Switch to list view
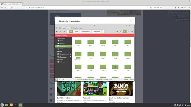191x107 pixels. (128, 32)
